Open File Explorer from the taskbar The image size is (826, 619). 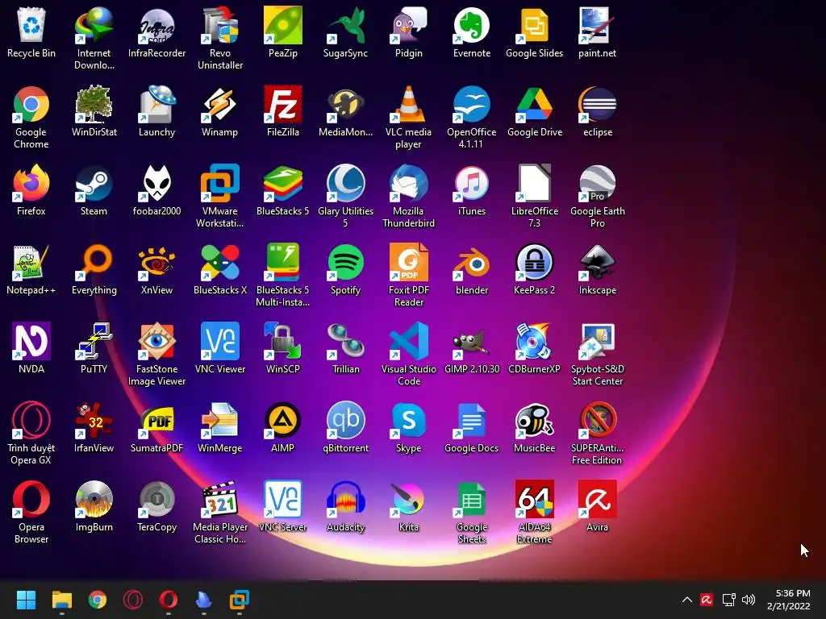(x=61, y=600)
